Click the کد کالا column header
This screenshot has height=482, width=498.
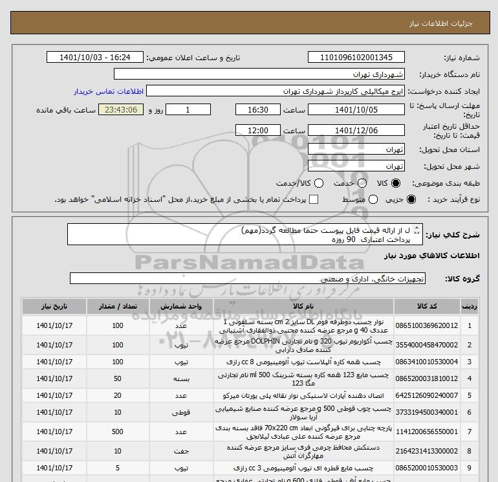pyautogui.click(x=427, y=306)
